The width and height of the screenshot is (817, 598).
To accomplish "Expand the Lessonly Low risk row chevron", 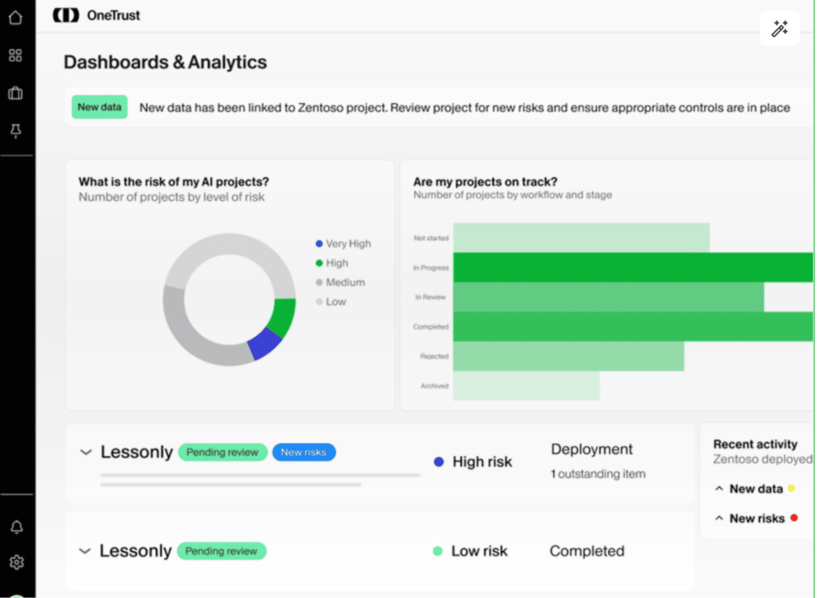I will pyautogui.click(x=85, y=551).
